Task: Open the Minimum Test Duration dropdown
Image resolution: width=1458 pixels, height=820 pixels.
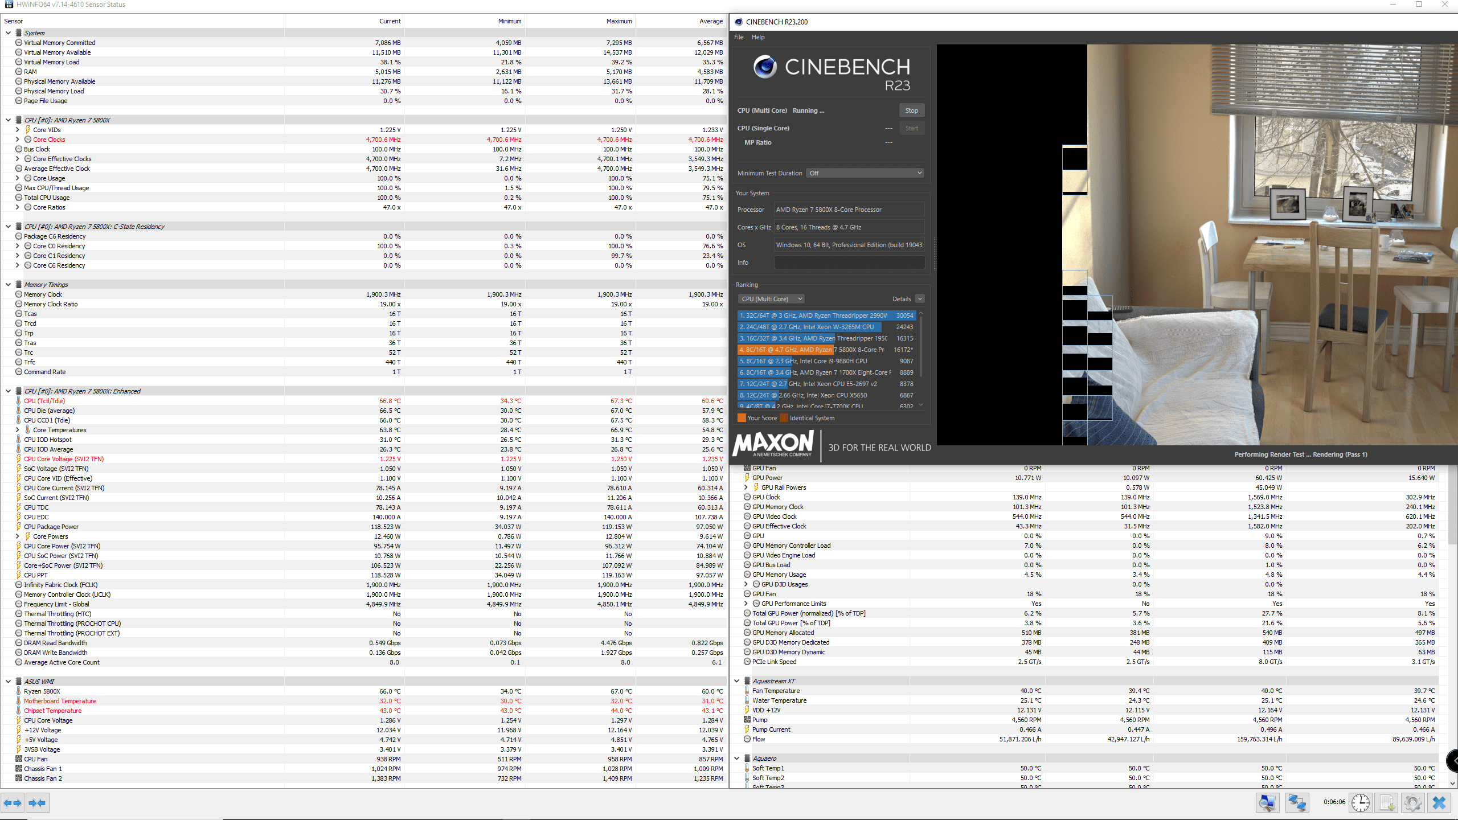Action: (865, 173)
